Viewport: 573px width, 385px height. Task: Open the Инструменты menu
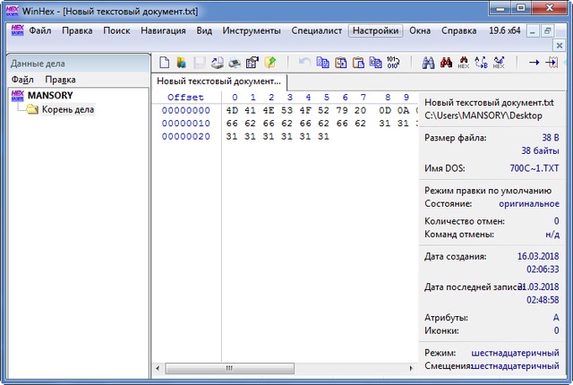coord(252,30)
